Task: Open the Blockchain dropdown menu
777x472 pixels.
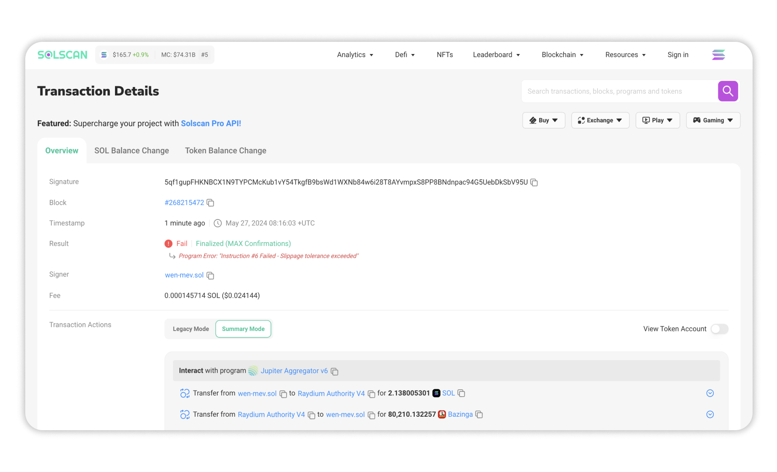Action: pyautogui.click(x=562, y=55)
